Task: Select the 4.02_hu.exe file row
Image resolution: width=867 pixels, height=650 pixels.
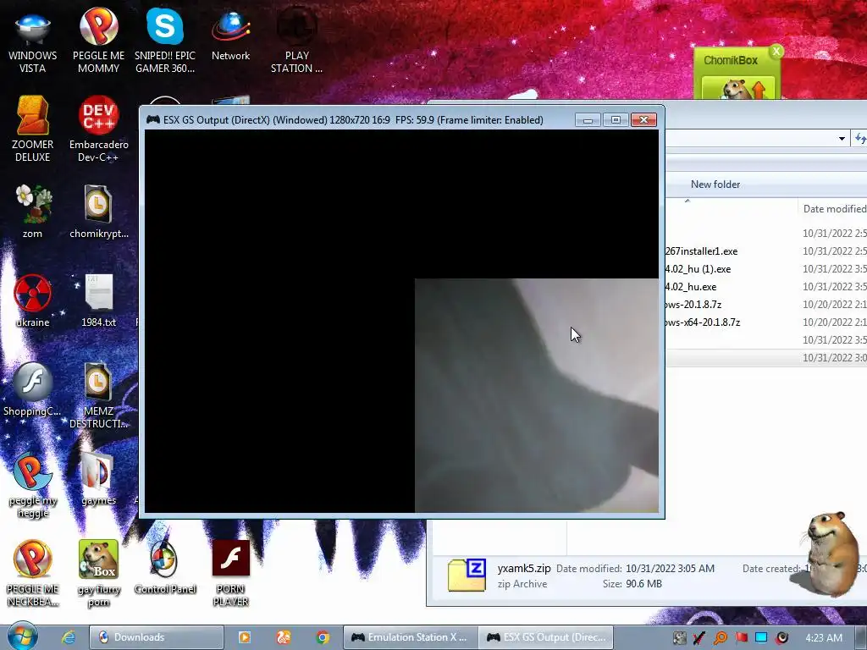Action: (765, 286)
